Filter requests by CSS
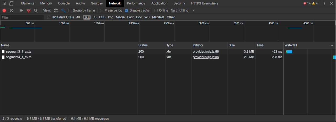Screen dimensions: 336x122 coord(102,17)
